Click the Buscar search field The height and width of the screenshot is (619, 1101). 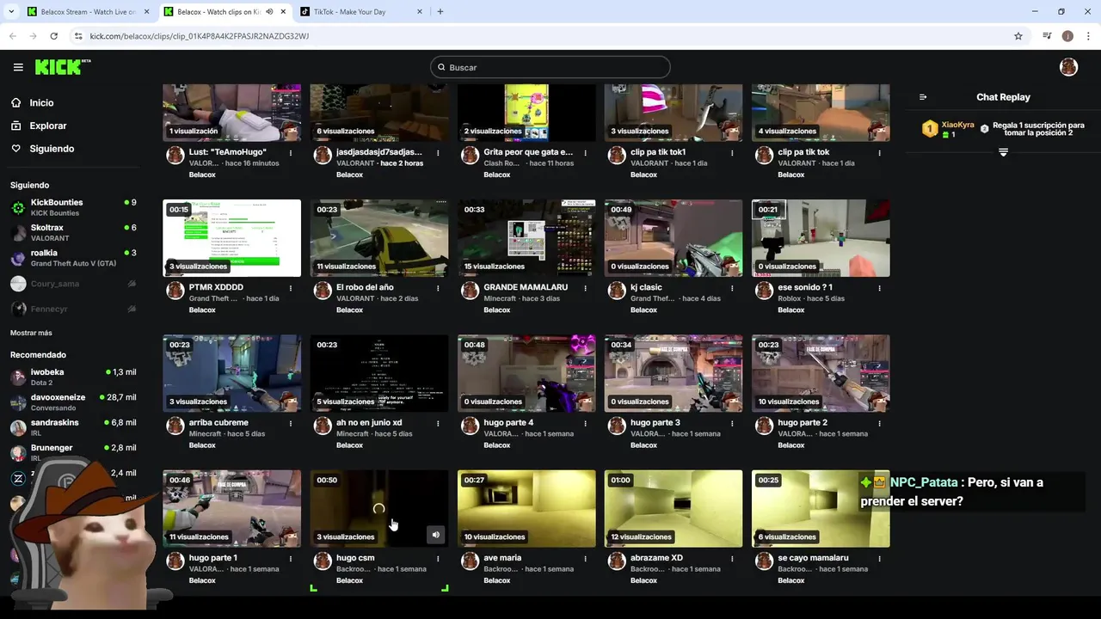pyautogui.click(x=550, y=67)
